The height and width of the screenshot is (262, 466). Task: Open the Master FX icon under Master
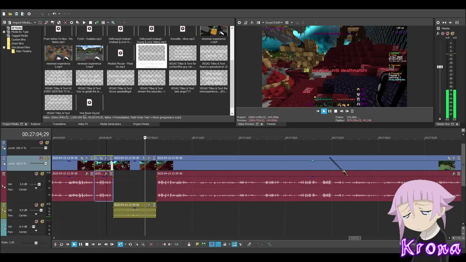coord(438,33)
